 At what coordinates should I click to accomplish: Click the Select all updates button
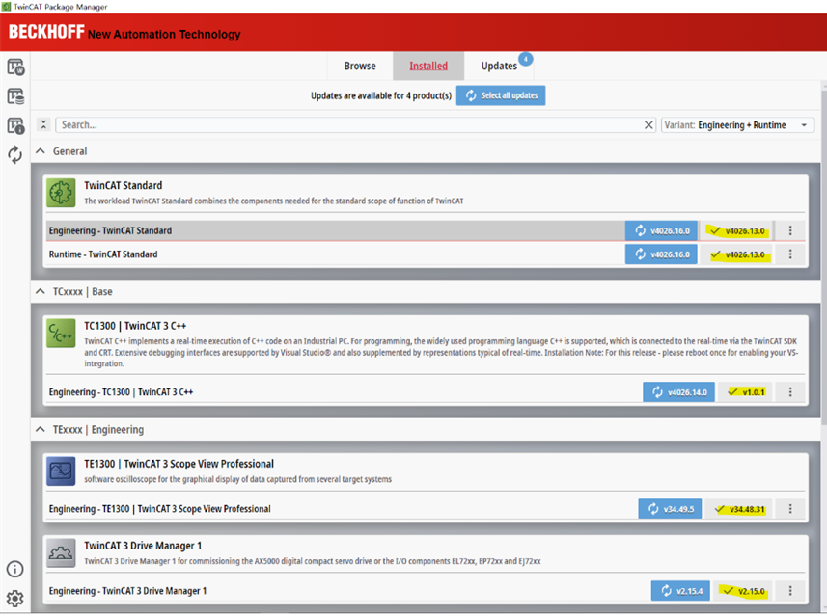pos(501,95)
